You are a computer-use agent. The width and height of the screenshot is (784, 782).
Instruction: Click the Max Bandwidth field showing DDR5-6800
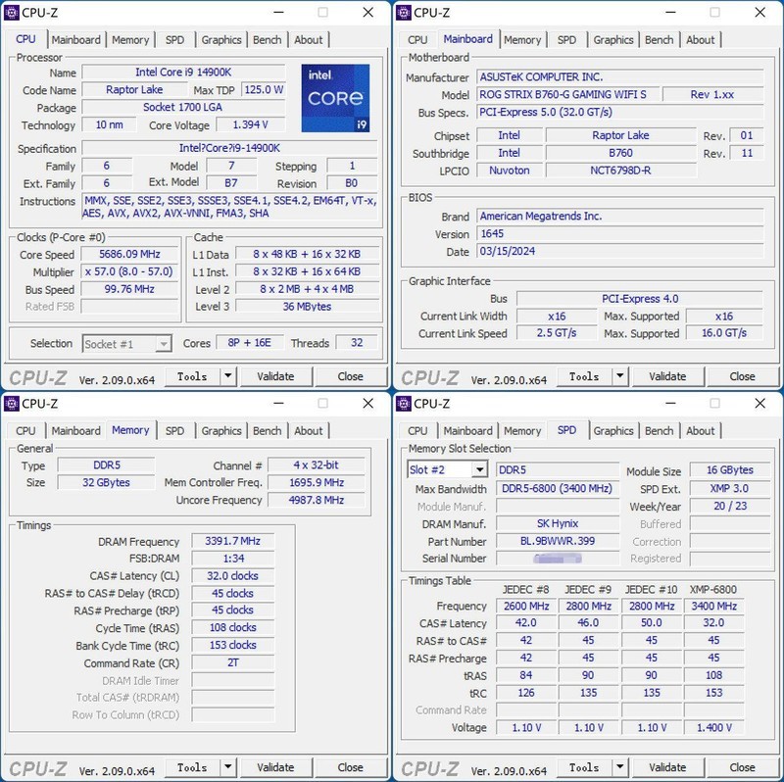pos(558,488)
